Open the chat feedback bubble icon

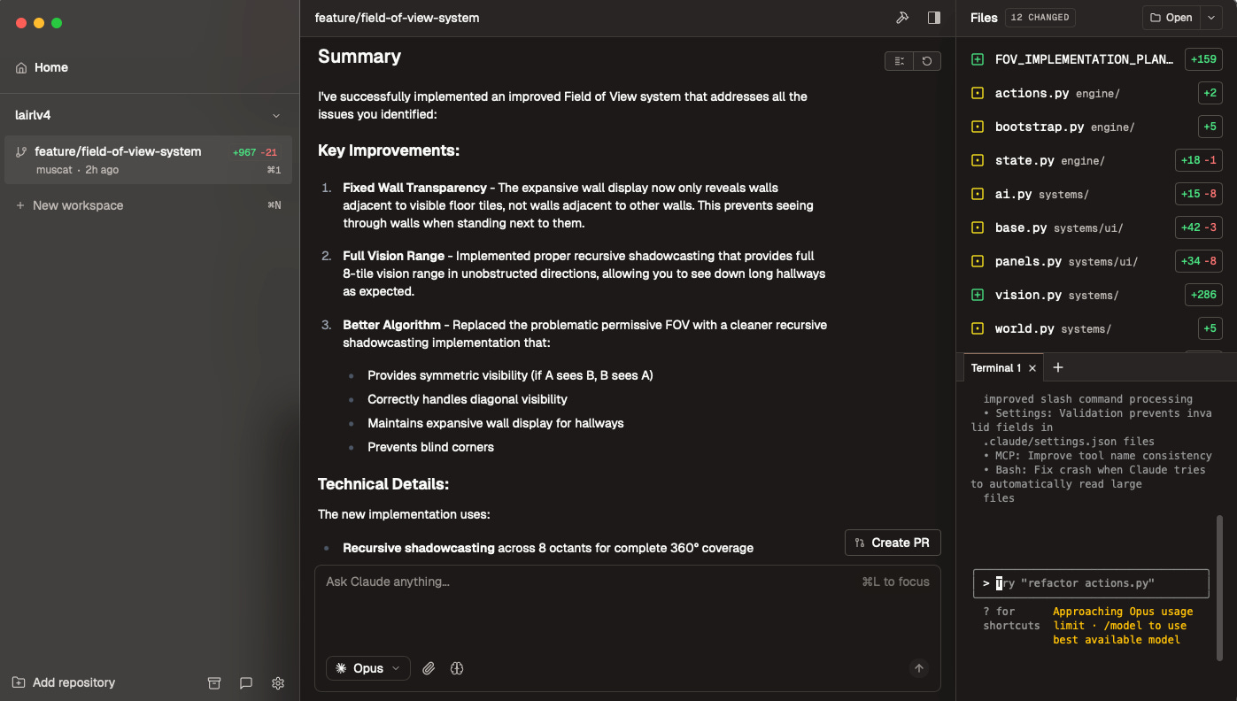[246, 682]
